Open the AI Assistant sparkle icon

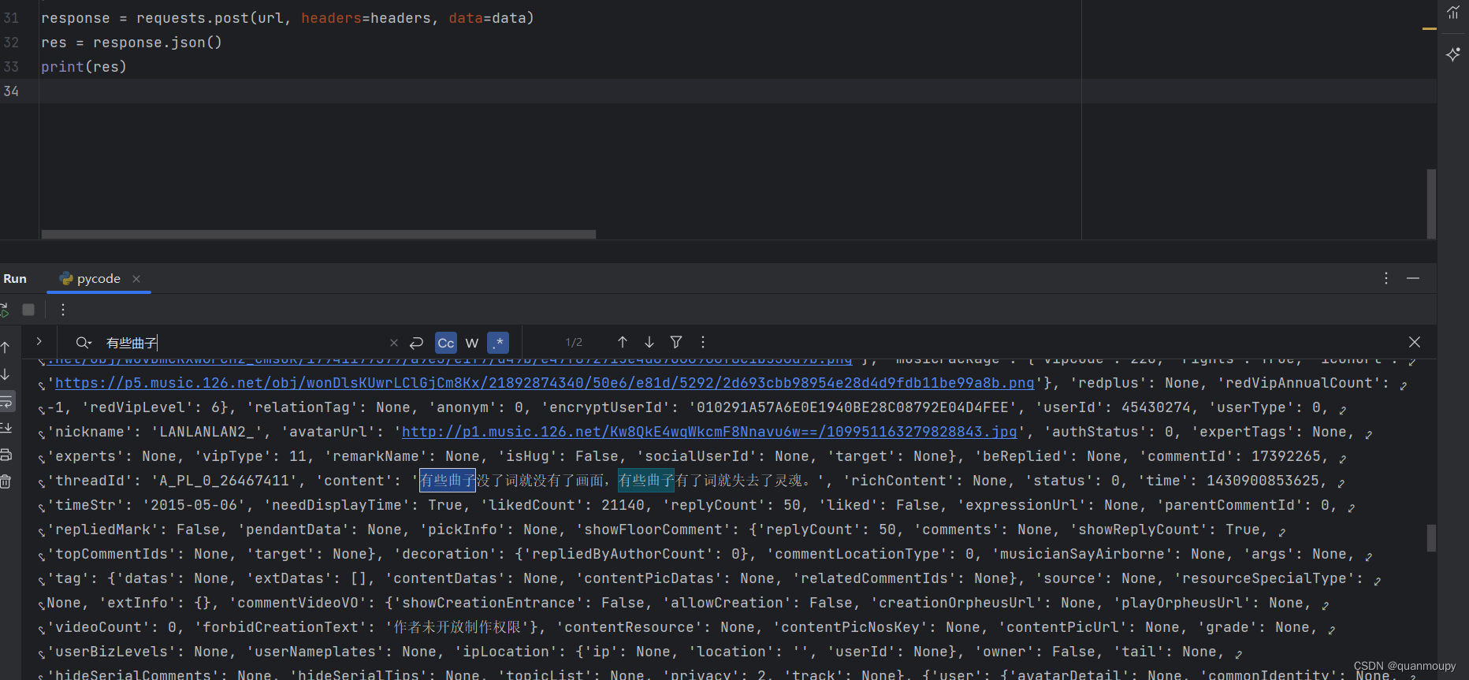pos(1453,54)
